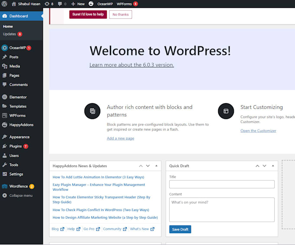Viewport: 295px width, 245px height.
Task: Click the What's on your mind textarea
Action: [x=222, y=210]
